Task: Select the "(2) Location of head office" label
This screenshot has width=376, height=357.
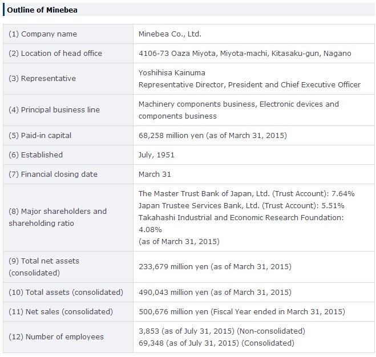Action: [x=55, y=54]
